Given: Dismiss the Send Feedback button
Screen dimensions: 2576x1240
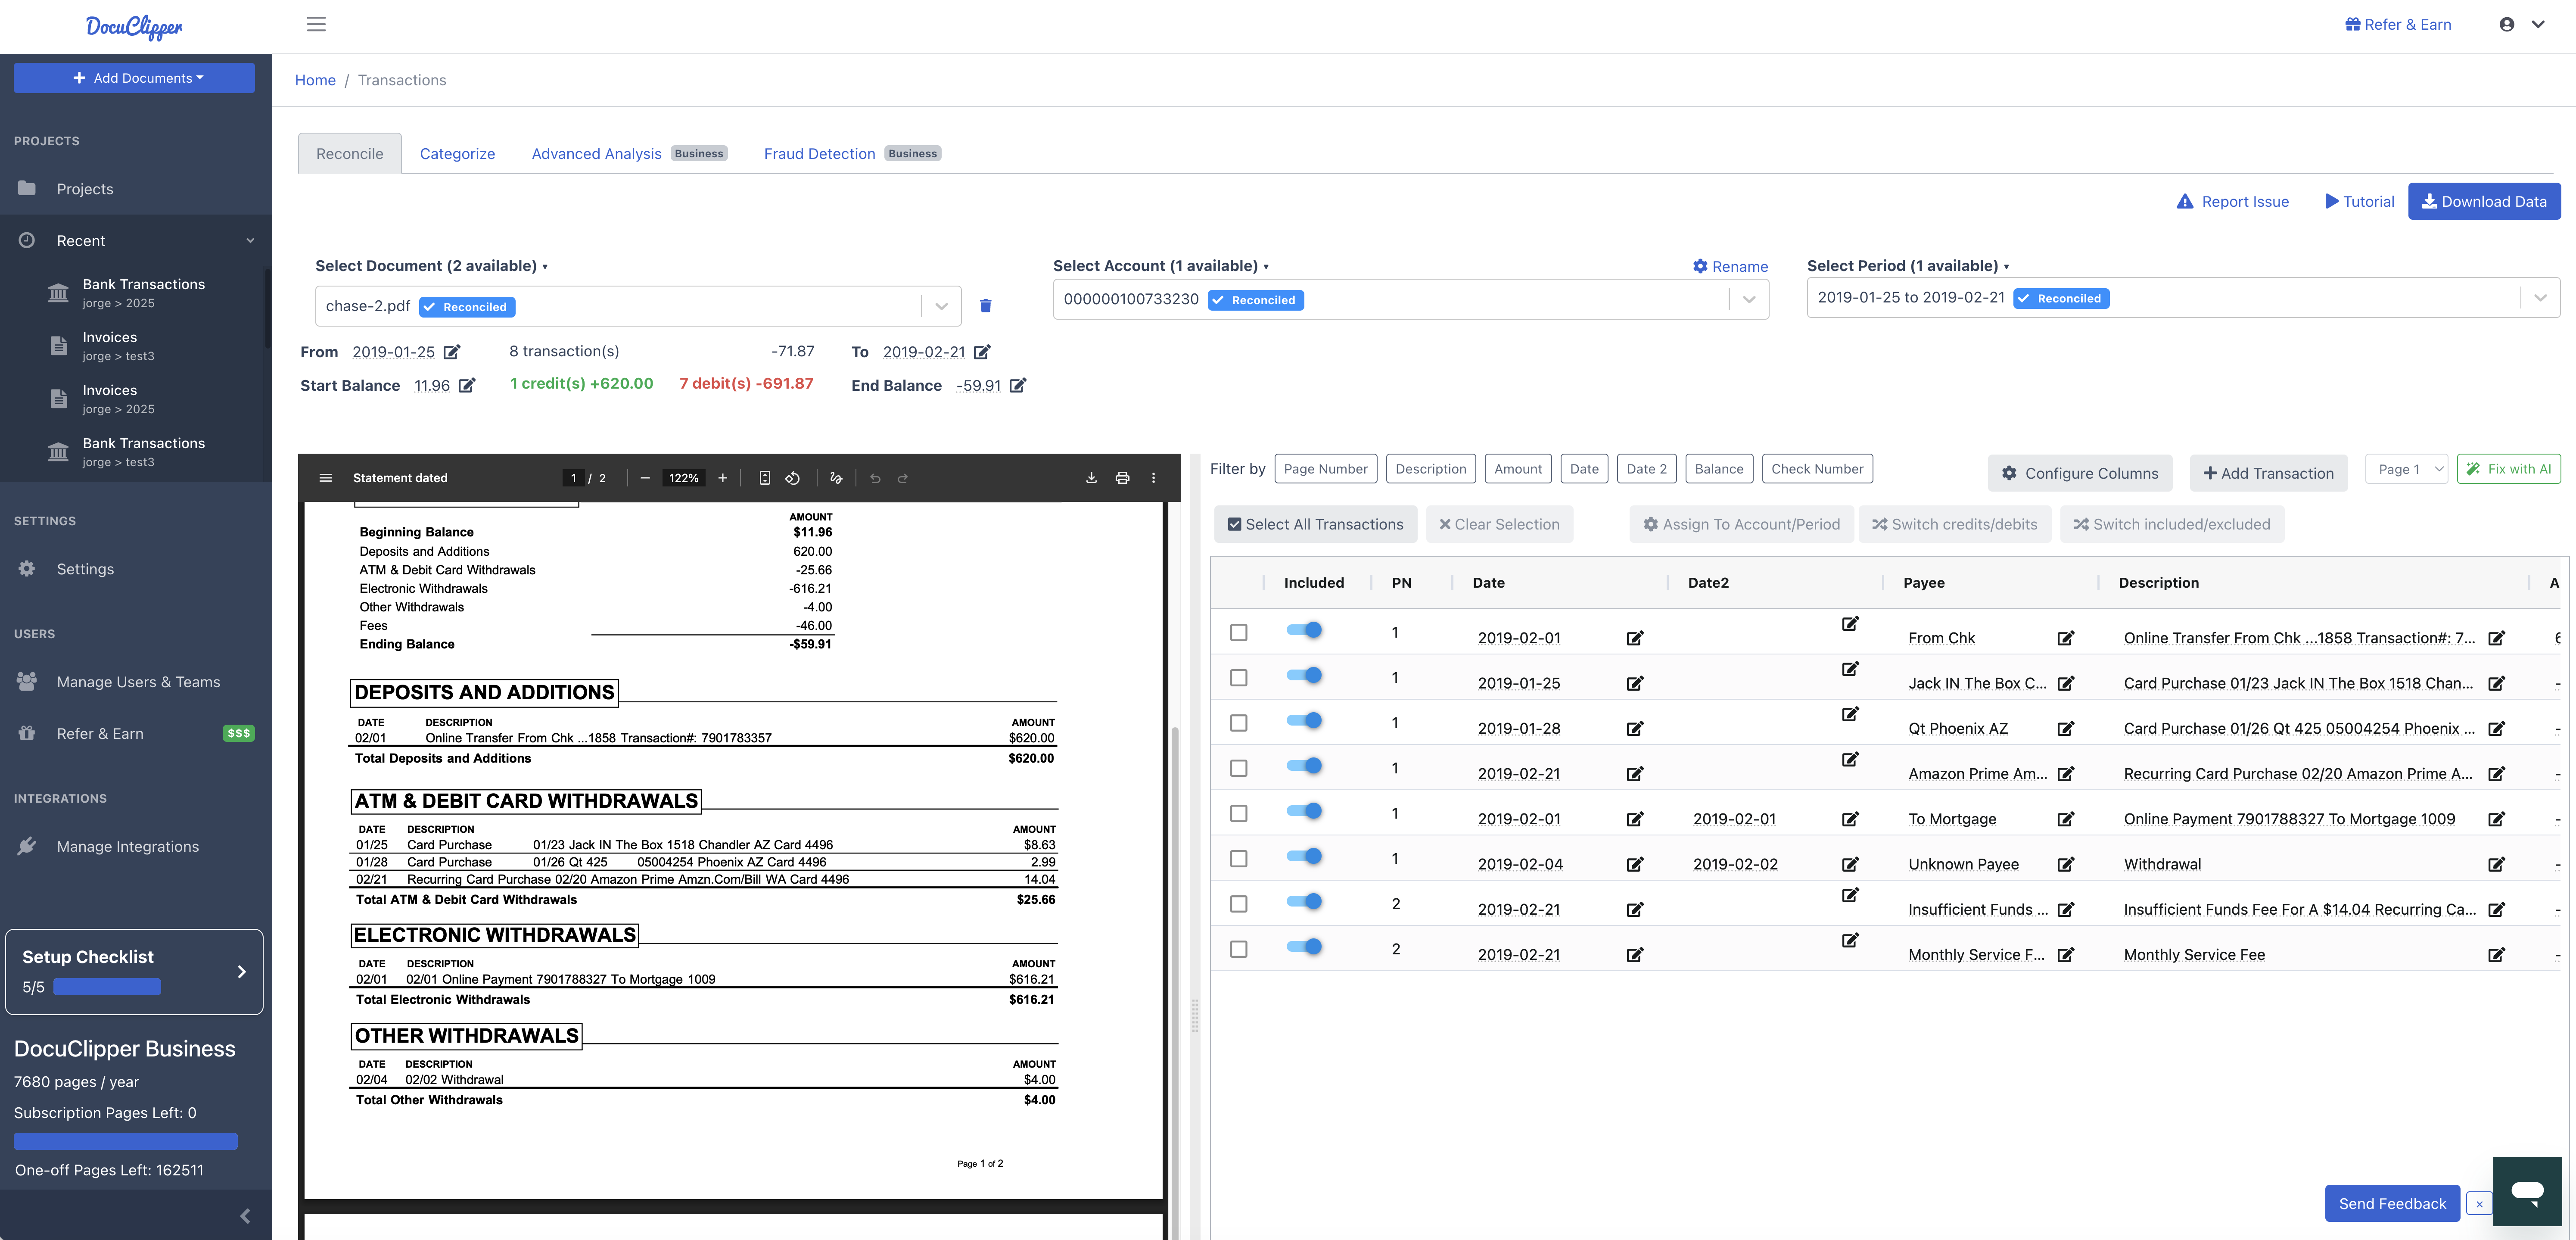Looking at the screenshot, I should pos(2479,1204).
